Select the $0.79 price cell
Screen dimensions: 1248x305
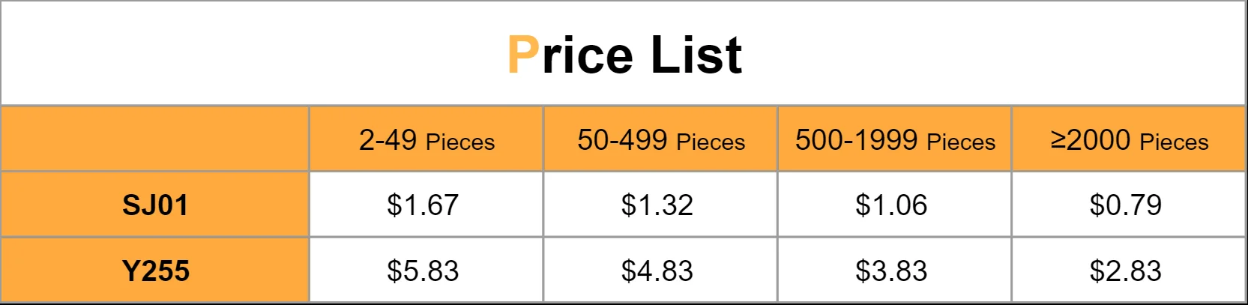tap(1126, 205)
